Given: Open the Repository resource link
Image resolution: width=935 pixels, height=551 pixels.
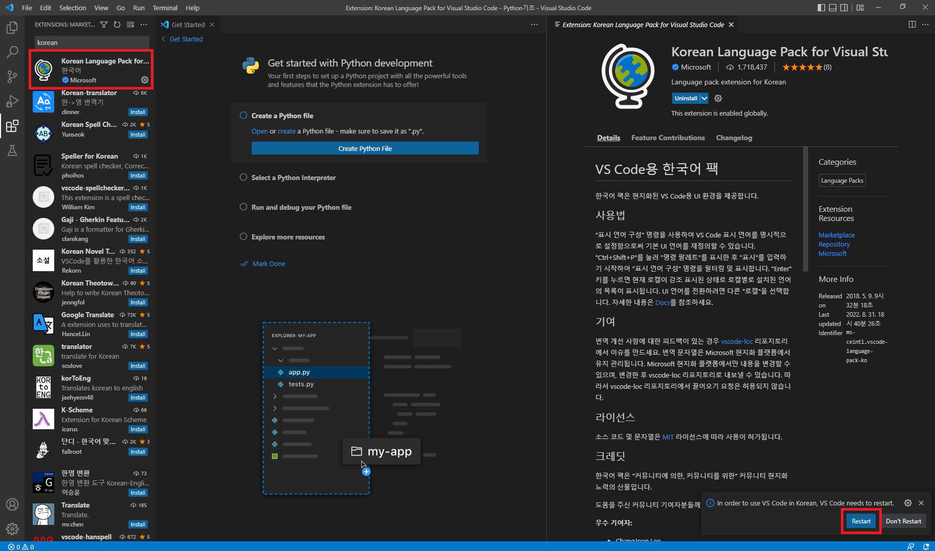Looking at the screenshot, I should (x=834, y=244).
